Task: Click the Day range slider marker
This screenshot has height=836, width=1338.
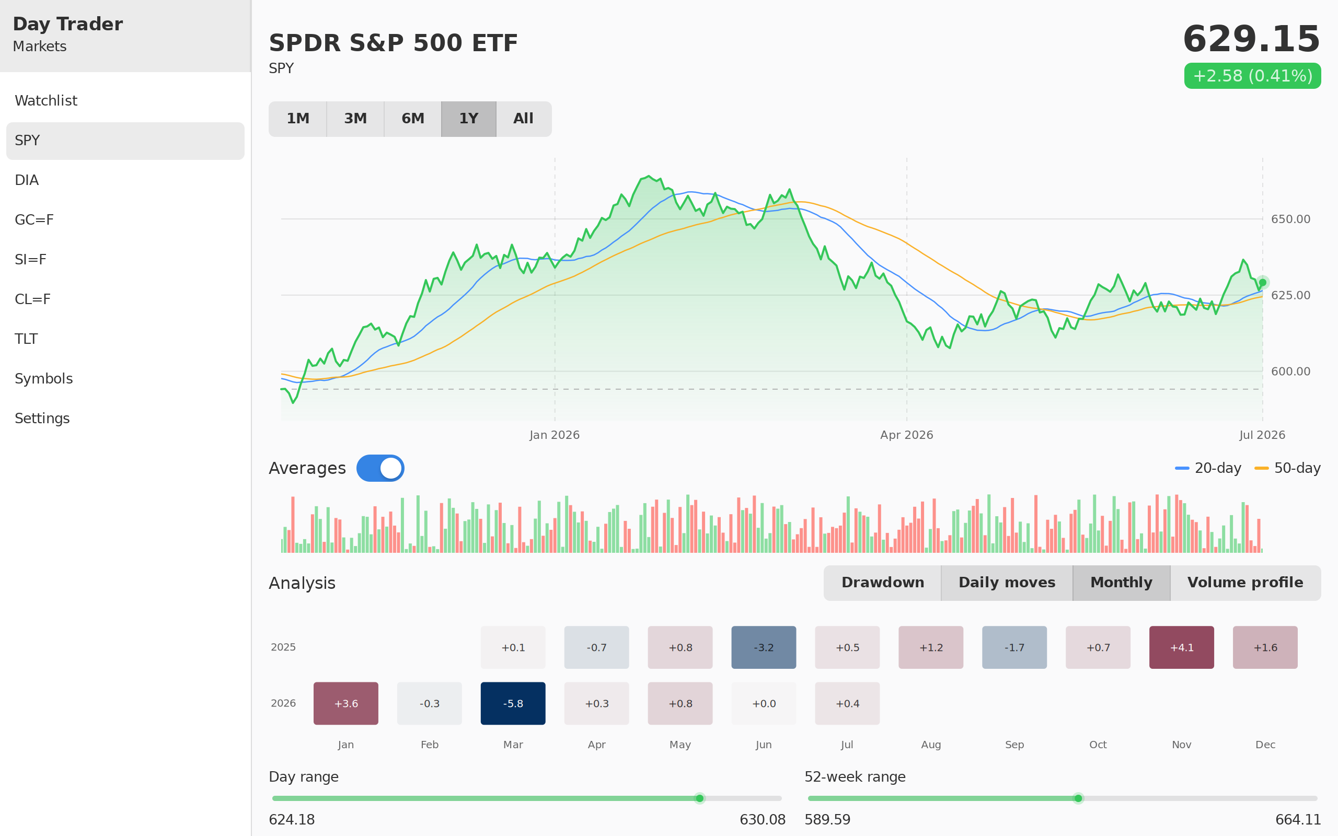Action: [x=699, y=798]
